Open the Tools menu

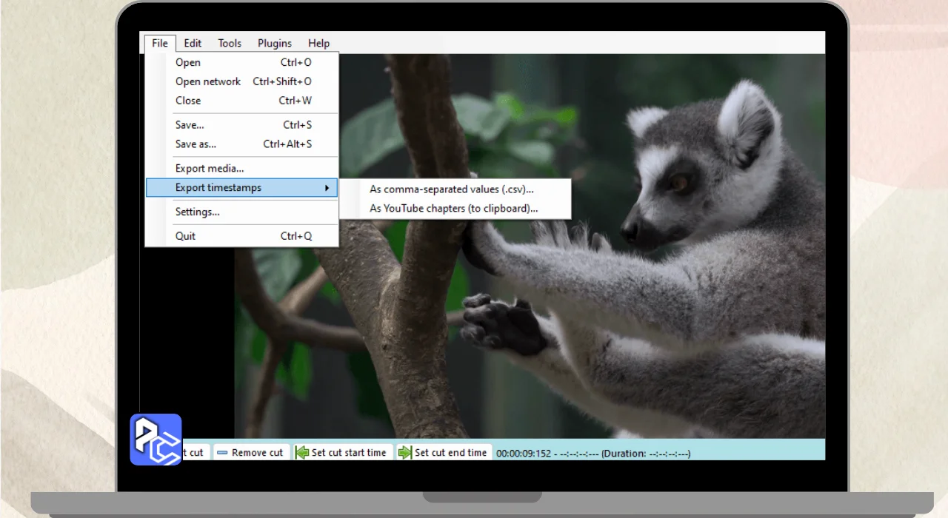click(230, 43)
